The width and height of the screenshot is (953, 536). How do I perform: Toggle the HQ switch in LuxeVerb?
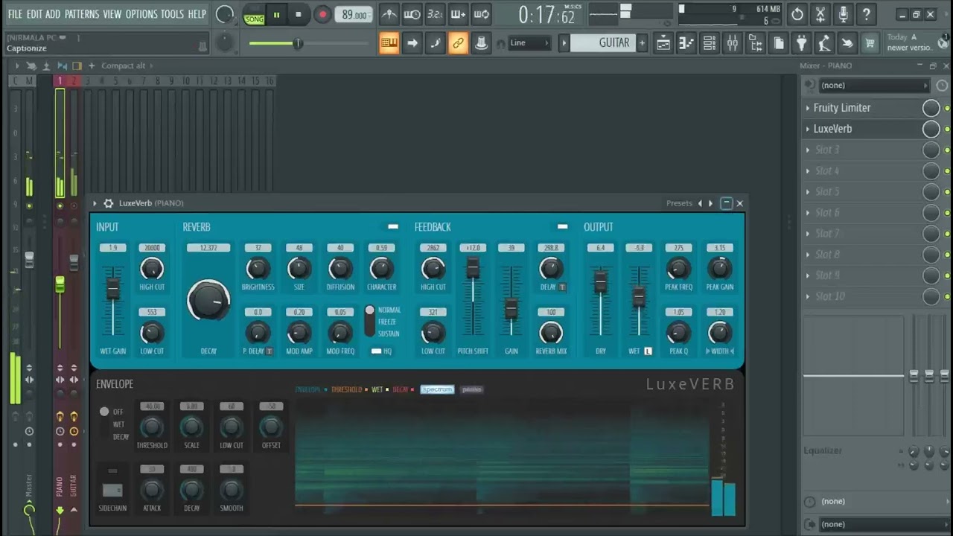coord(376,351)
